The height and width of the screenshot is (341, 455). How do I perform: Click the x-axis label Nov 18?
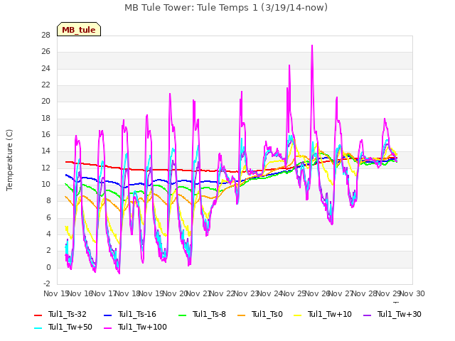coord(128,293)
